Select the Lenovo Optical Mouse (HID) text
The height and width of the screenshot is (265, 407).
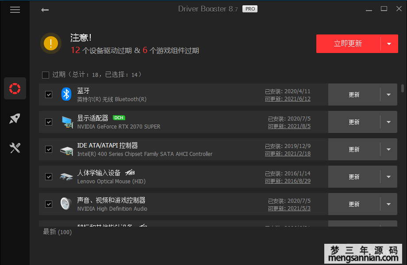(x=111, y=182)
